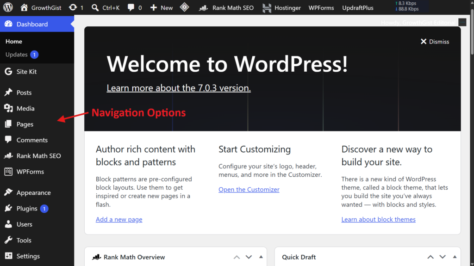Open the Updates submenu item
The width and height of the screenshot is (474, 266).
click(16, 55)
